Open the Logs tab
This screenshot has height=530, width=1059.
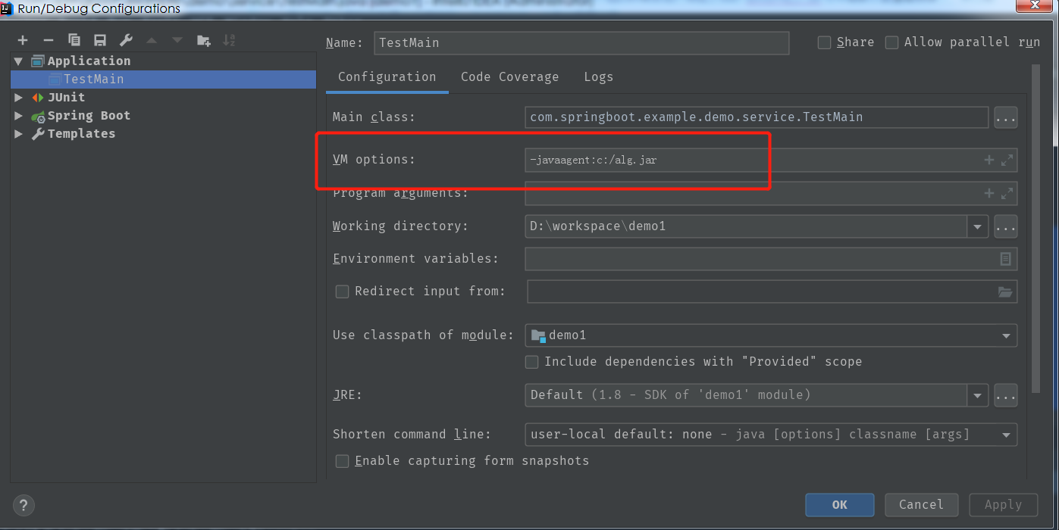[598, 76]
